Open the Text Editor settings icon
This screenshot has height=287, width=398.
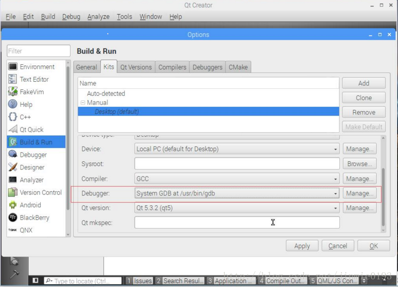tap(13, 80)
